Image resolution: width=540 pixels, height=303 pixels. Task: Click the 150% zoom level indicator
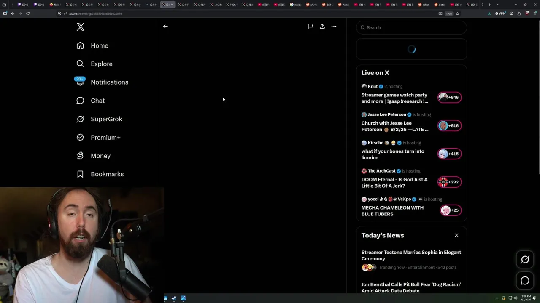click(x=449, y=13)
